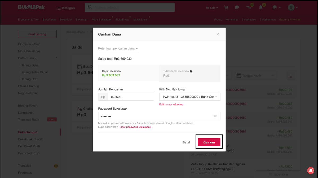Viewport: 318px width, 178px height.
Task: Expand the store menu dropdown arrow
Action: (x=280, y=8)
